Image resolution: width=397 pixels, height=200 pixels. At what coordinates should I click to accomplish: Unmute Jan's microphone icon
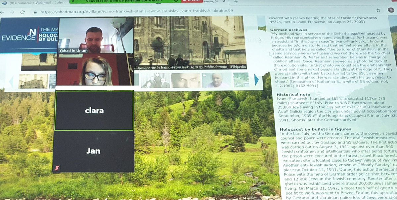pyautogui.click(x=58, y=168)
